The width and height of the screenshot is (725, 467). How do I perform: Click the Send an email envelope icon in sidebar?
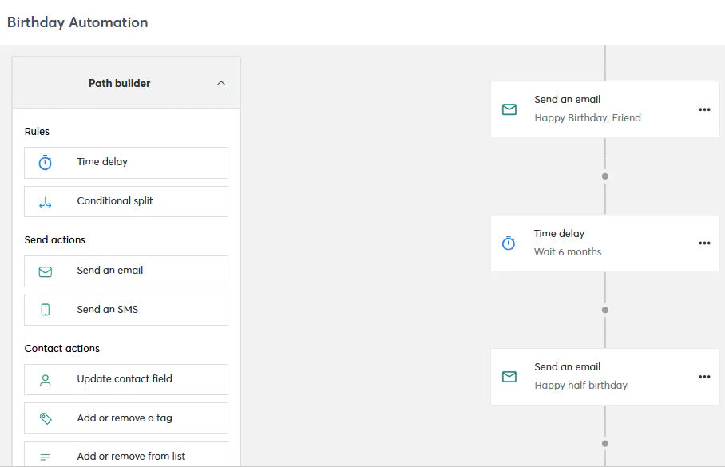pyautogui.click(x=46, y=271)
